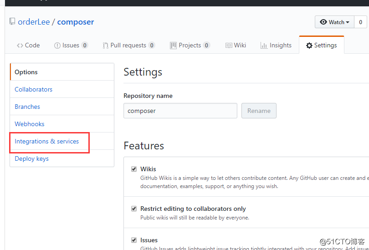Open Webhooks settings in the sidebar
This screenshot has height=250, width=369.
(62, 124)
